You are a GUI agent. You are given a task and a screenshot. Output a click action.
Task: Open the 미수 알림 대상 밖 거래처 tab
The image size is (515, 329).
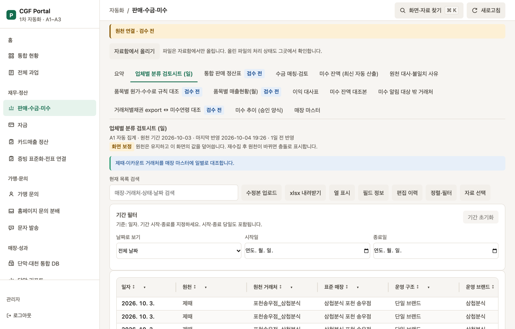406,92
